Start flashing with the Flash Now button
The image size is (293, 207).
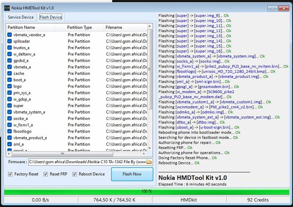(132, 174)
